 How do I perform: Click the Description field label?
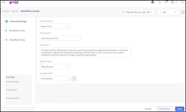click(44, 45)
